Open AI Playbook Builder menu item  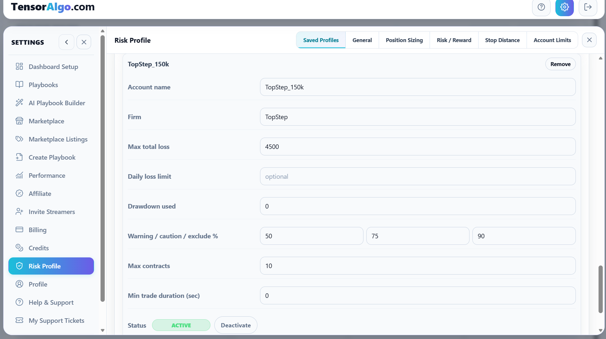pyautogui.click(x=51, y=103)
